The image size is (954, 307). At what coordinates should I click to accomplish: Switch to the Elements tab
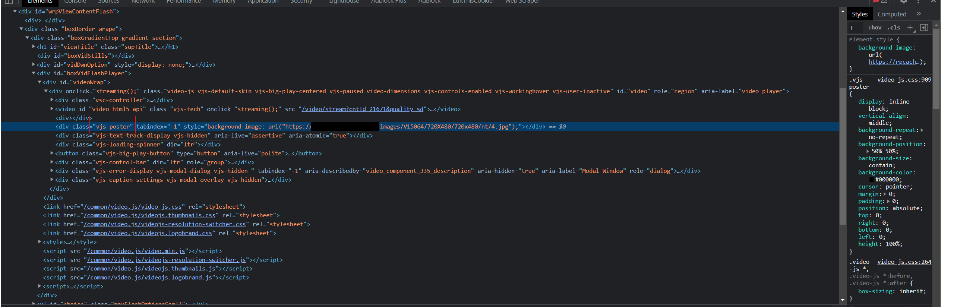tap(40, 1)
